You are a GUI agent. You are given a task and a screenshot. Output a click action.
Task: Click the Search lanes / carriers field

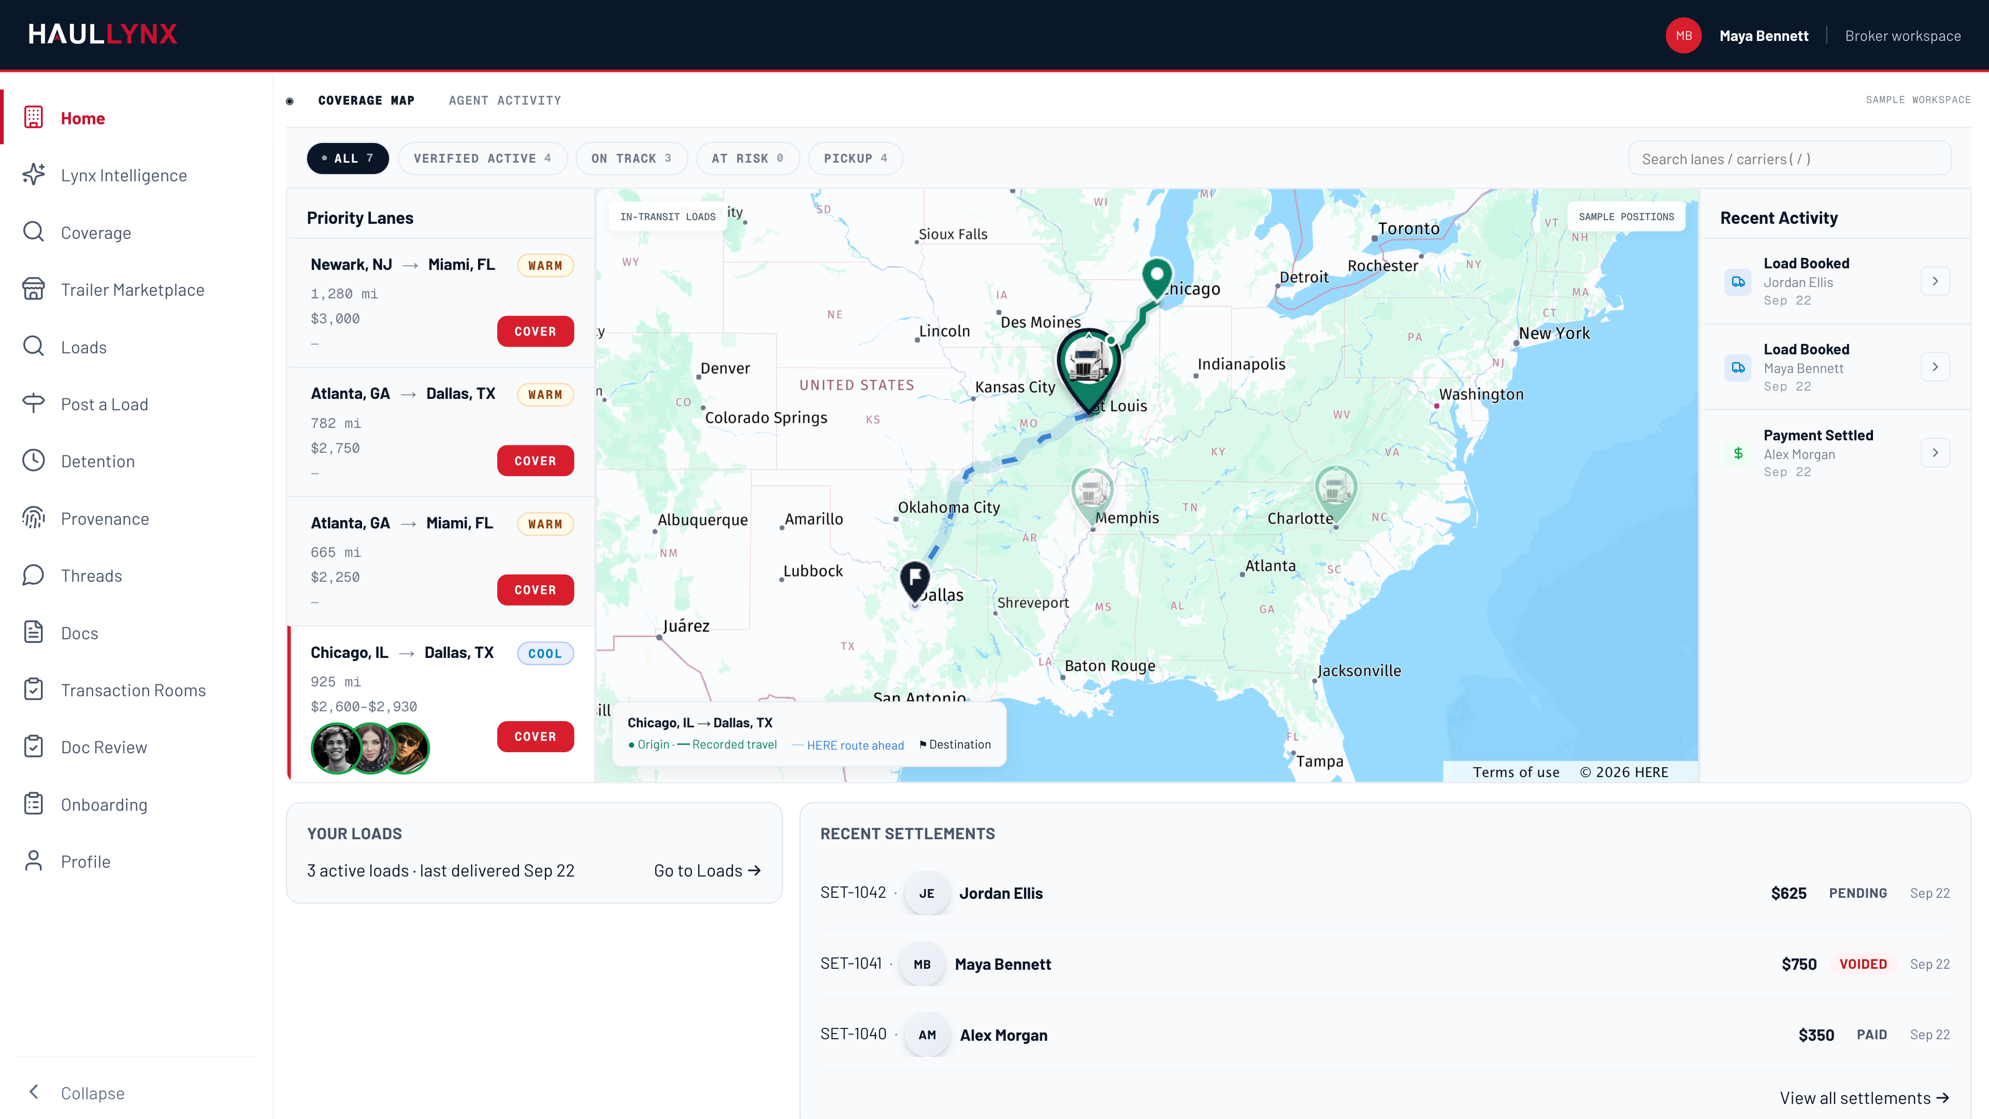point(1789,159)
